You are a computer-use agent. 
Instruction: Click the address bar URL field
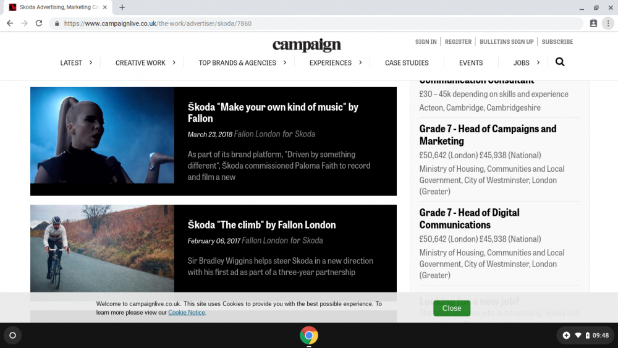tap(316, 23)
